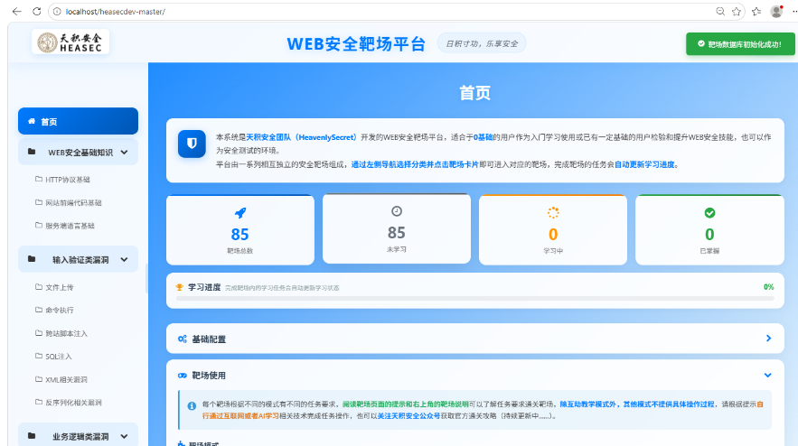Screen dimensions: 798x446
Task: Click folder icon beside 输入验证类漏洞
Action: coord(32,259)
